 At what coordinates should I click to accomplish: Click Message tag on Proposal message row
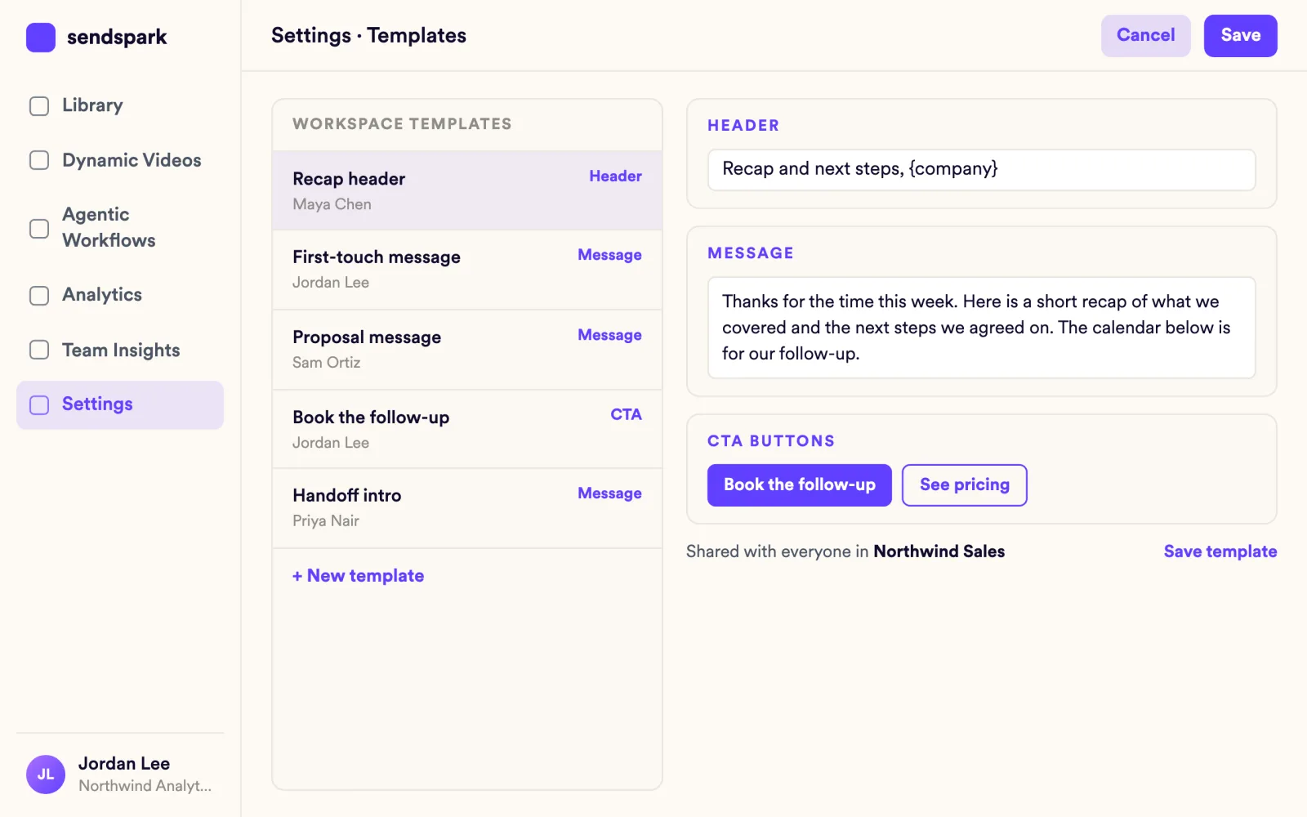point(610,335)
